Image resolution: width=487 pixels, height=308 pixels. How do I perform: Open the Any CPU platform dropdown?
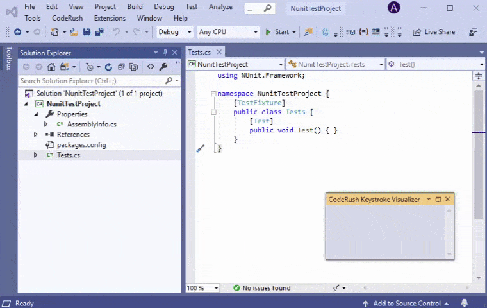[227, 32]
